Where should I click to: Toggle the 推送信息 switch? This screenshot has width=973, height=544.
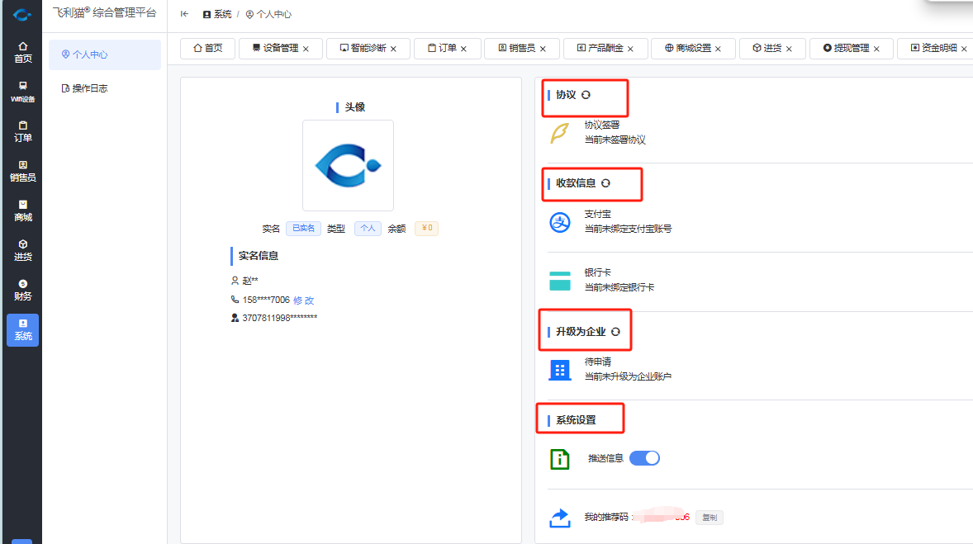point(644,458)
